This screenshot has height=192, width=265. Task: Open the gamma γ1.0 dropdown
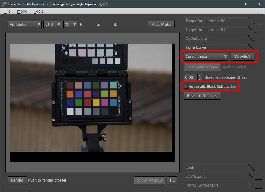tap(52, 25)
